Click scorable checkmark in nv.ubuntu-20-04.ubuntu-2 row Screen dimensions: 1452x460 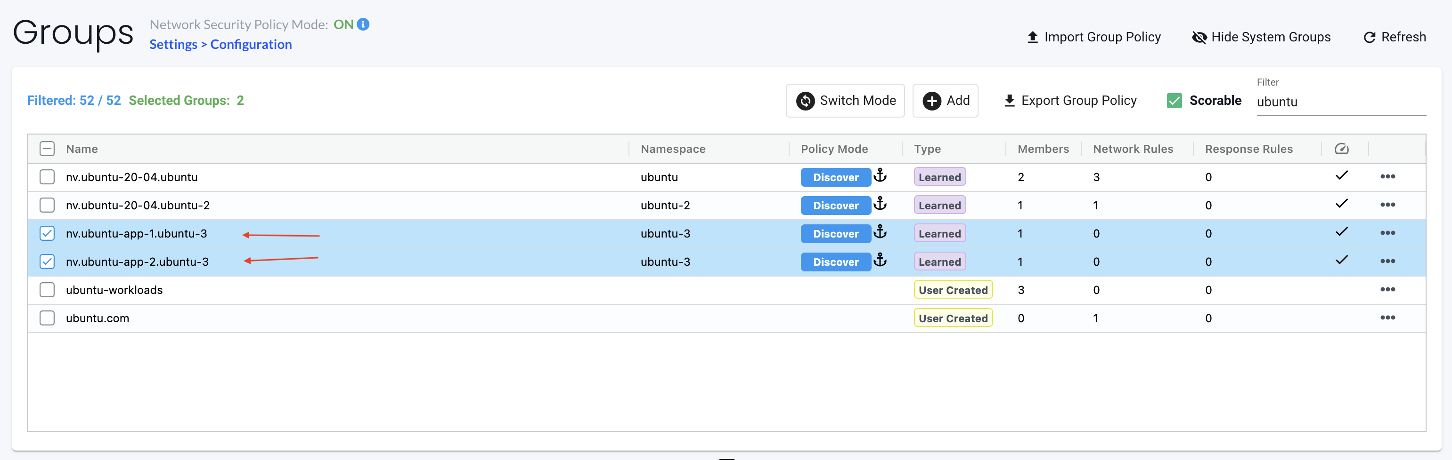pos(1342,203)
